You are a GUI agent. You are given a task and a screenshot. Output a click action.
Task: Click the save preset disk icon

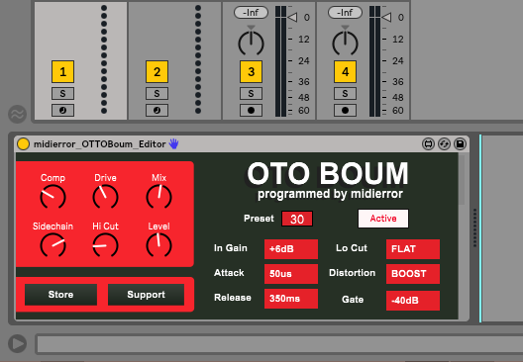point(460,143)
